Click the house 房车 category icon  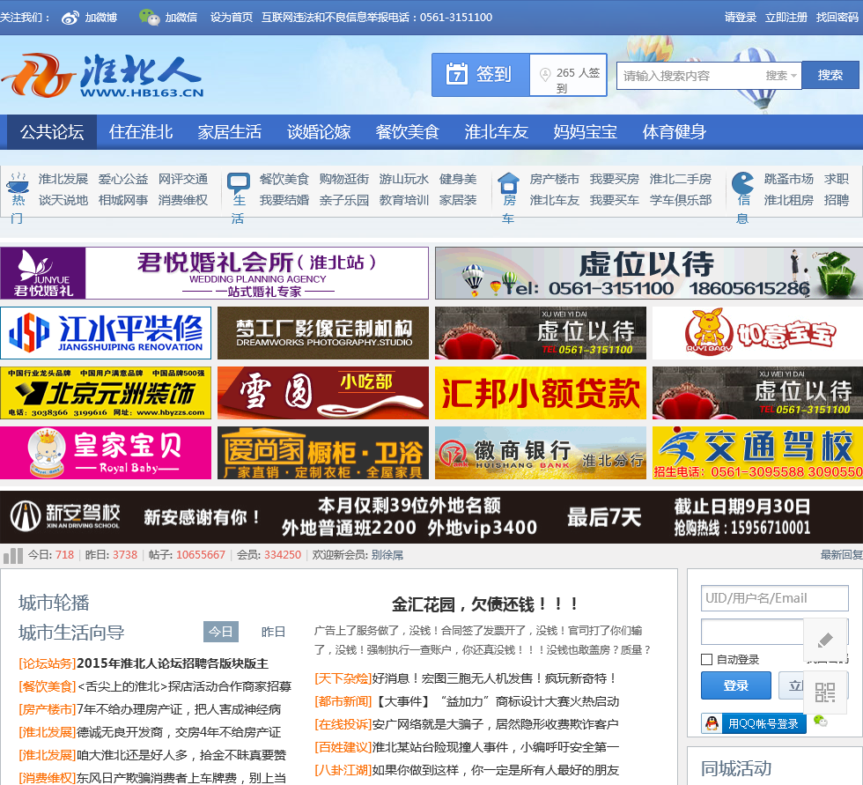508,182
